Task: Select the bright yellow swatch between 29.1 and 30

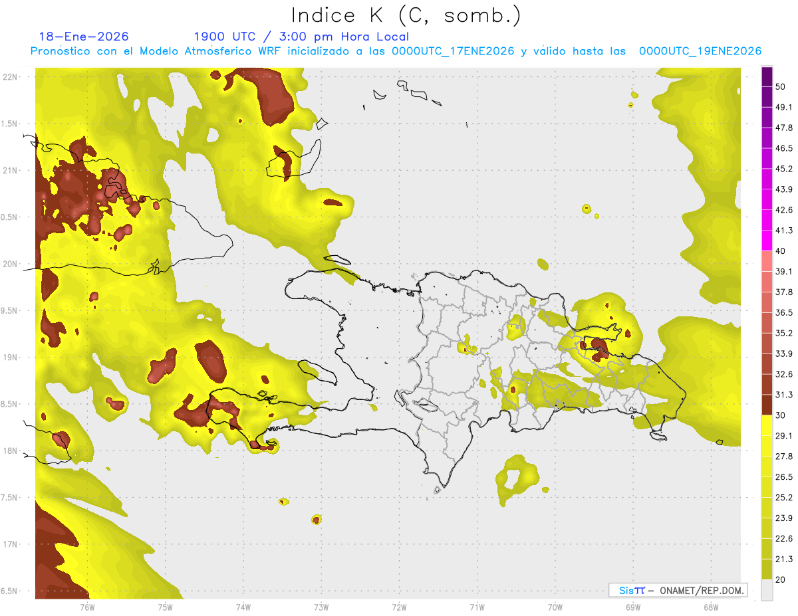Action: pyautogui.click(x=767, y=425)
